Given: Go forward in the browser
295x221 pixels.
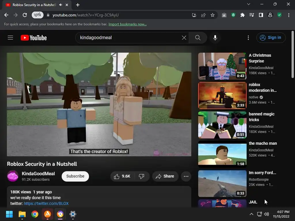Looking at the screenshot, I should pyautogui.click(x=16, y=15).
